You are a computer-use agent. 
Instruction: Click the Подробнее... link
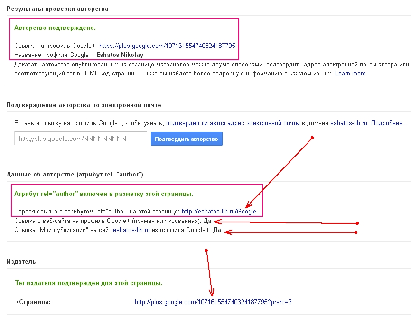point(389,123)
